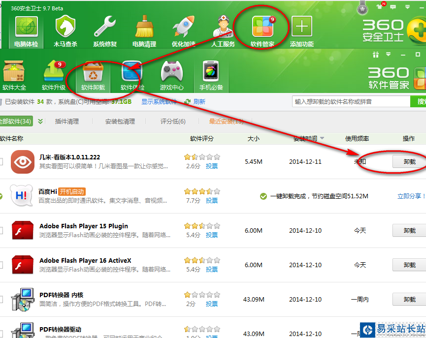Click 卸载 for Flash Player 15 Plugin
This screenshot has height=338, width=426.
click(x=409, y=230)
